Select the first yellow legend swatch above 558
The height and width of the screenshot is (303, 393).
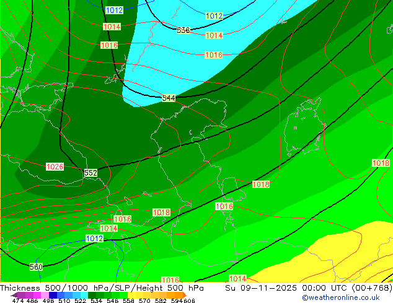pyautogui.click(x=131, y=295)
